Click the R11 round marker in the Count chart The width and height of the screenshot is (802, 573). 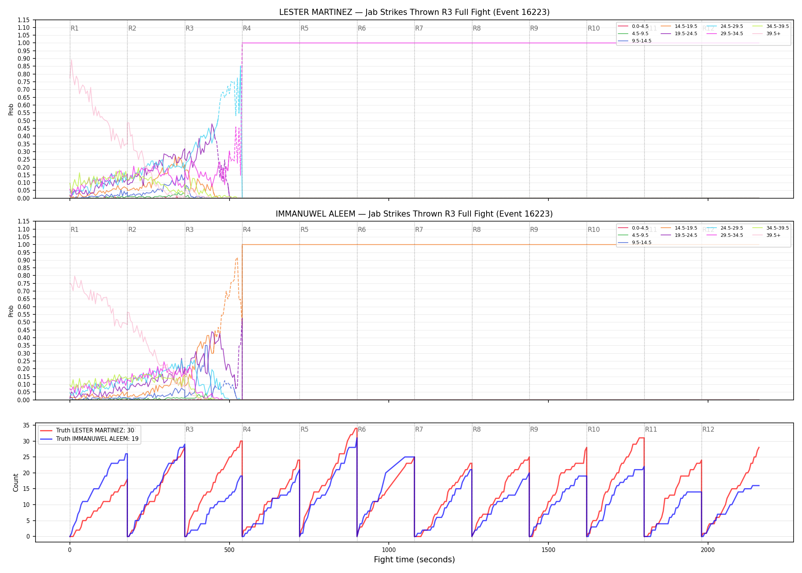click(651, 429)
